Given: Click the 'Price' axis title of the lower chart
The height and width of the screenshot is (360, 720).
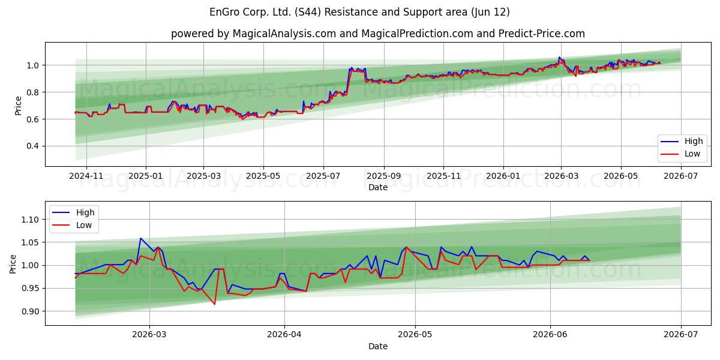Looking at the screenshot, I should [13, 263].
